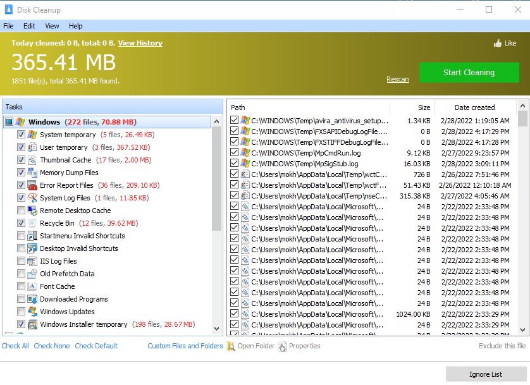Click the Properties icon
Image resolution: width=530 pixels, height=385 pixels.
tap(283, 346)
